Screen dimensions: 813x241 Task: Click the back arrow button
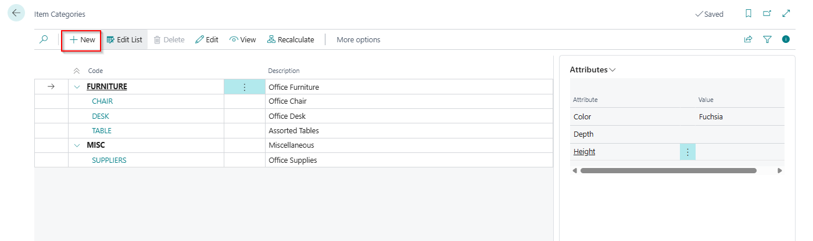pyautogui.click(x=16, y=13)
